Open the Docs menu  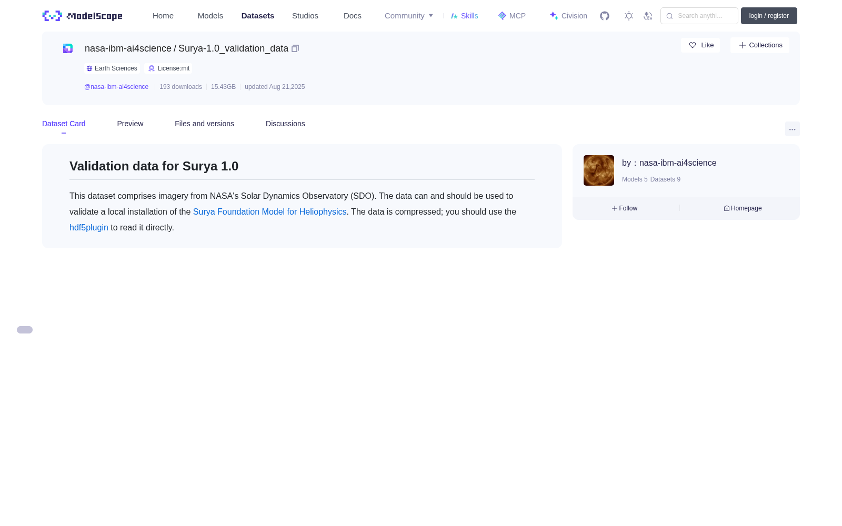pyautogui.click(x=353, y=16)
